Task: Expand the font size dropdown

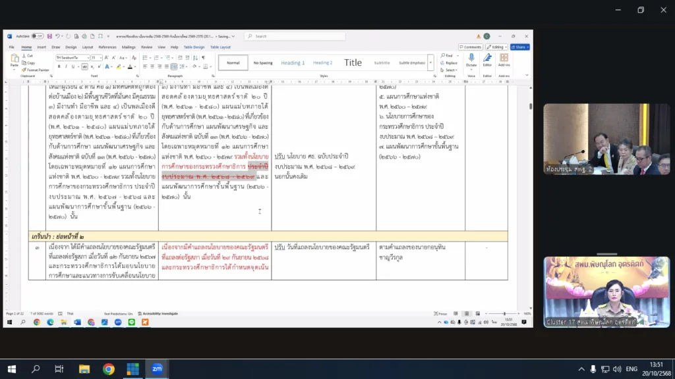Action: 100,58
